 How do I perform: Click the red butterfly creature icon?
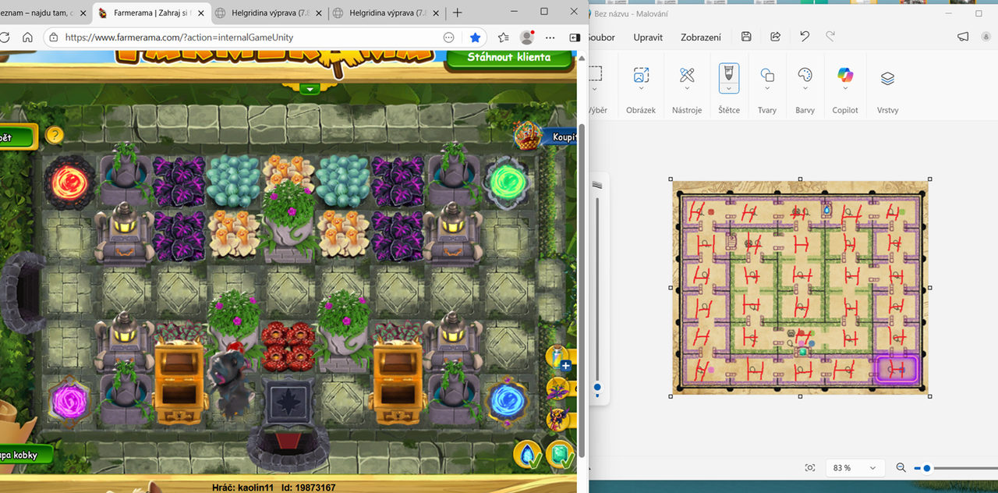[x=559, y=420]
